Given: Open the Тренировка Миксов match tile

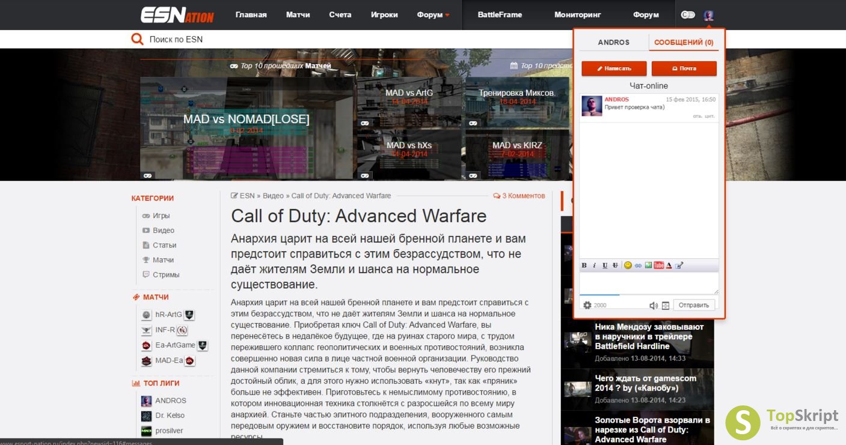Looking at the screenshot, I should [517, 103].
